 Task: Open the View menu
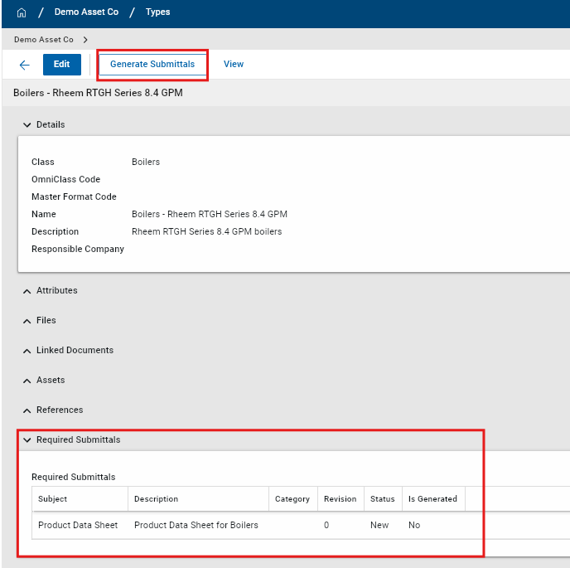(x=234, y=65)
